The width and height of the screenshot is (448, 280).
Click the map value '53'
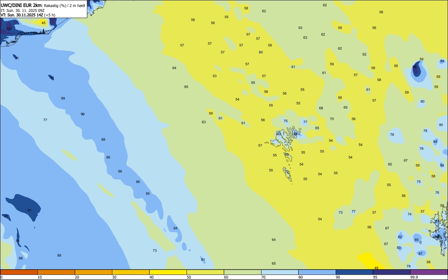pyautogui.click(x=215, y=76)
